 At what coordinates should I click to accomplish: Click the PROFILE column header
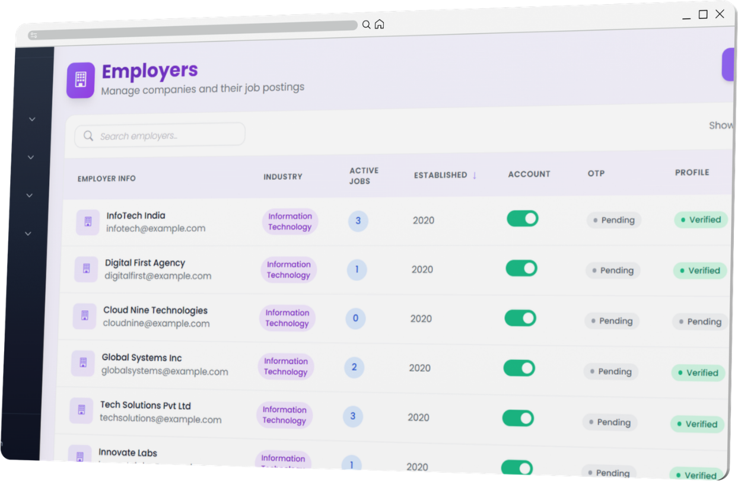[692, 173]
